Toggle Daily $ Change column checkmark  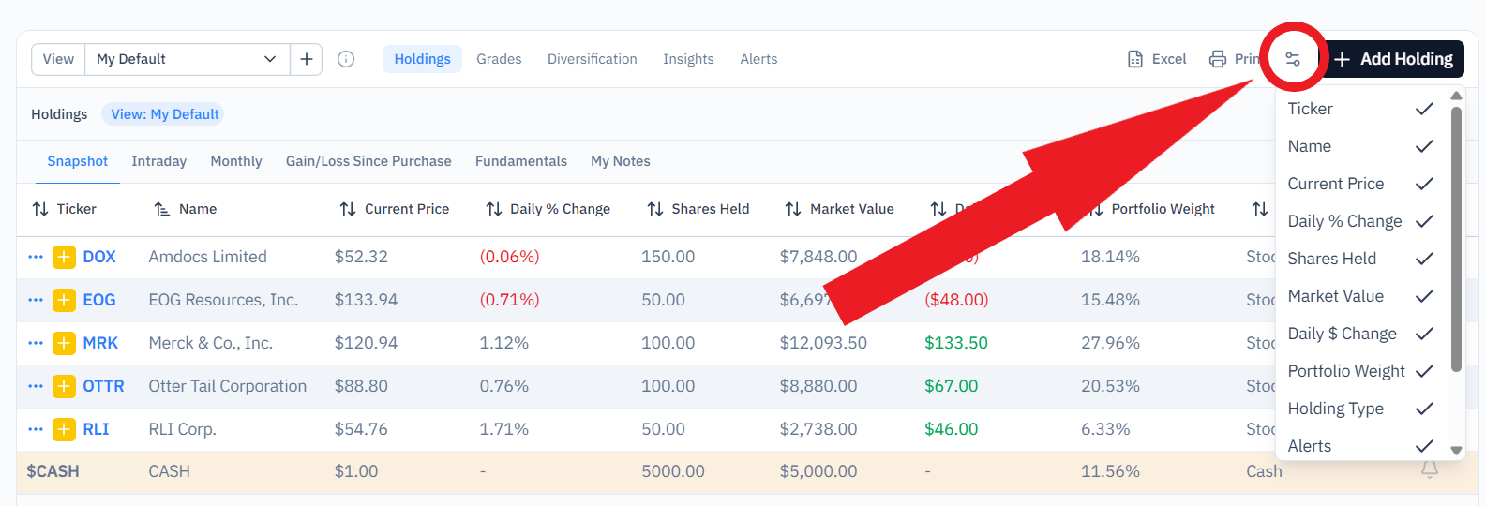point(1424,334)
